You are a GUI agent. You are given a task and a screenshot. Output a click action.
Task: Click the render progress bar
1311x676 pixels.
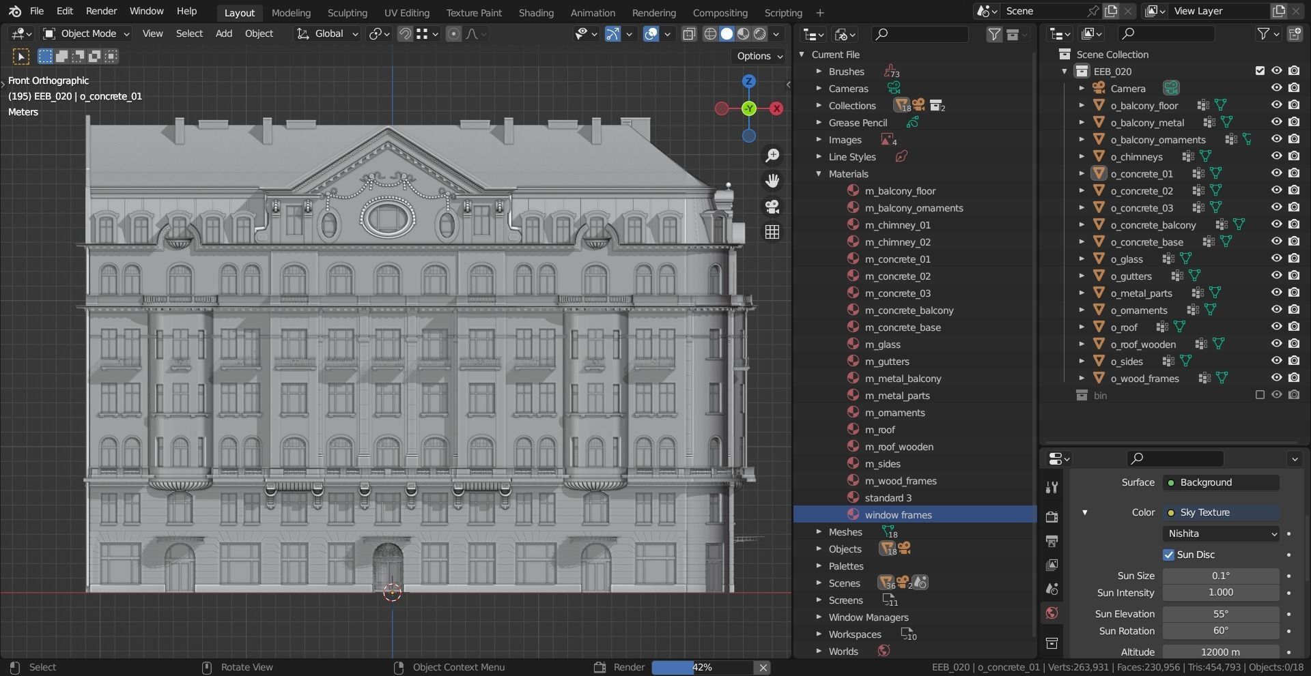coord(702,667)
